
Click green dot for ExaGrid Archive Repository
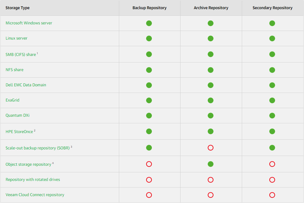tap(211, 100)
